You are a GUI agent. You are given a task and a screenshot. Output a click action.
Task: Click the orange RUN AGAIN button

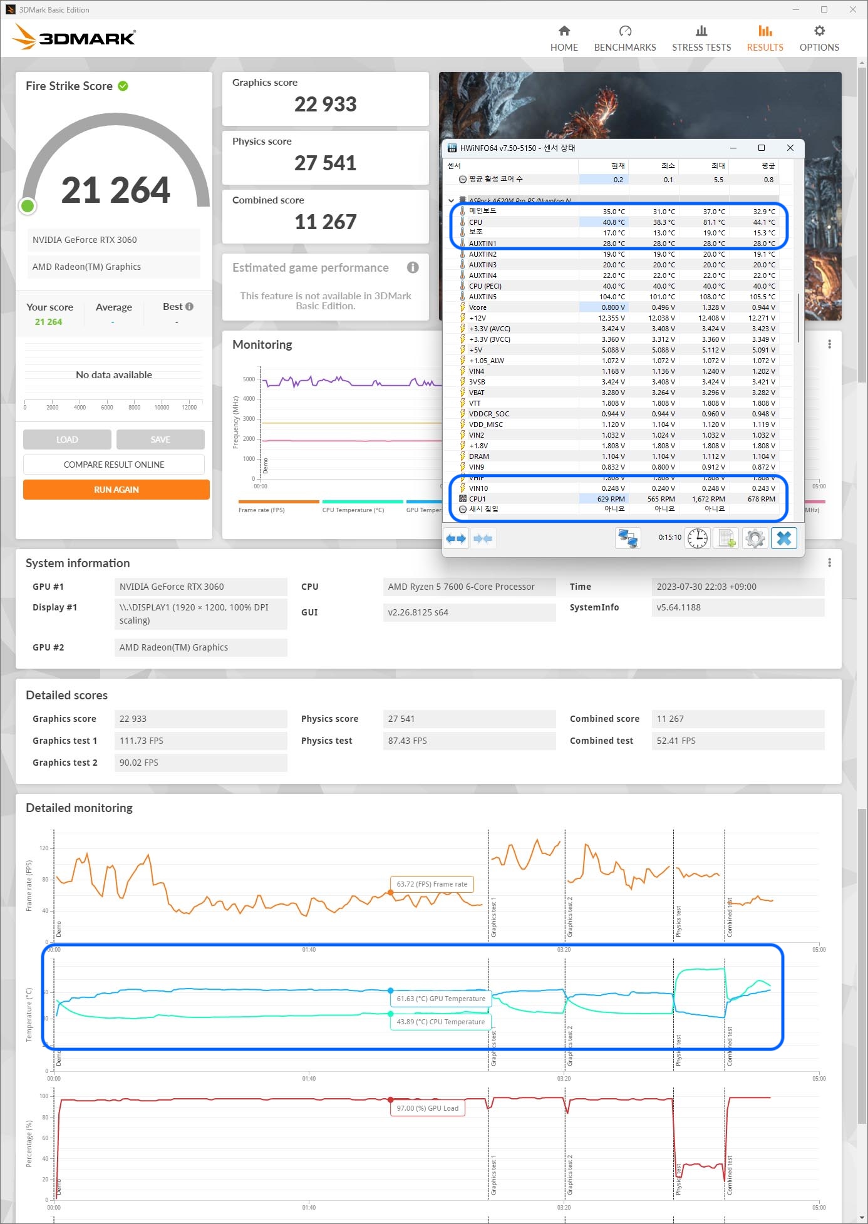pyautogui.click(x=116, y=490)
